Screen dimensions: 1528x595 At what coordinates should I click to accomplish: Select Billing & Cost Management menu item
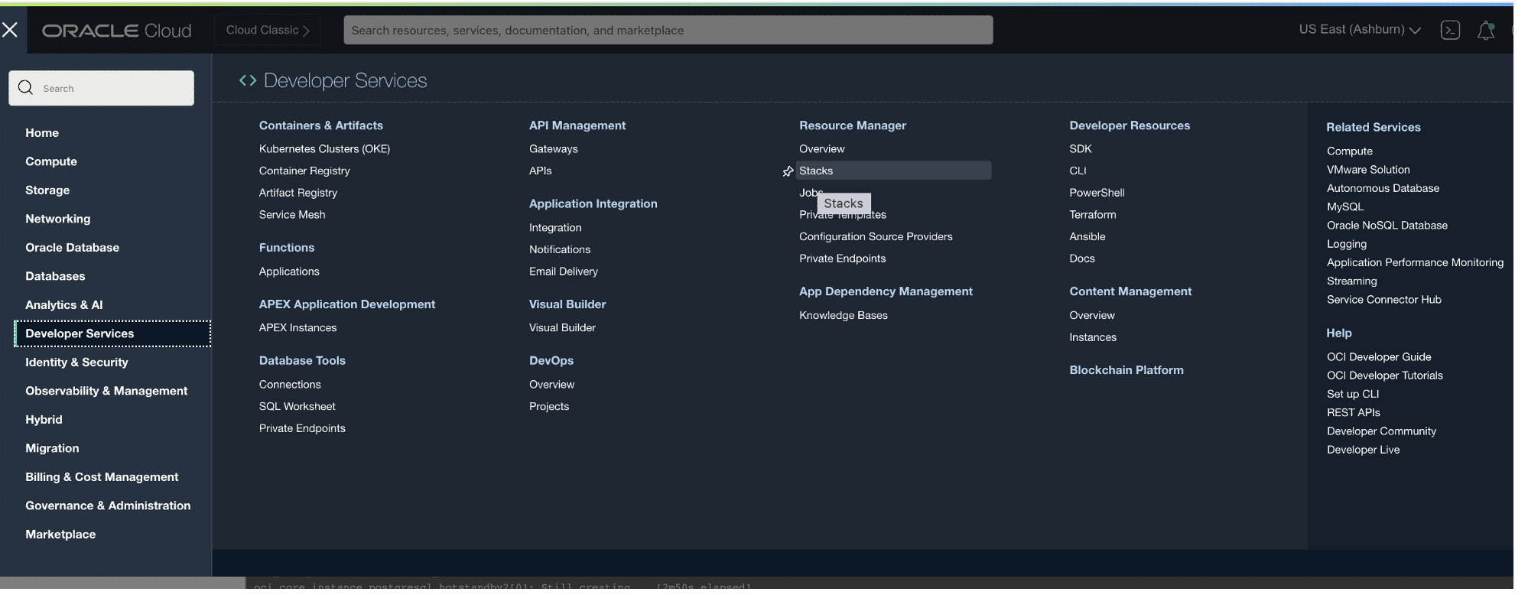[102, 477]
